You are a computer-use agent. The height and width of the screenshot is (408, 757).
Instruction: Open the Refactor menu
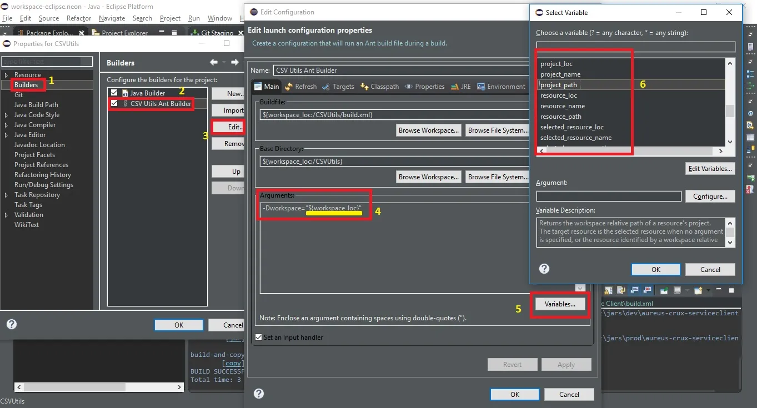(x=79, y=18)
